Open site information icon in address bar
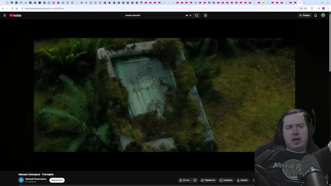The height and width of the screenshot is (186, 331). (22, 8)
